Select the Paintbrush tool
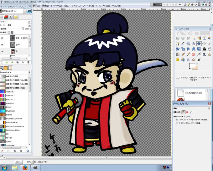 click(188, 54)
